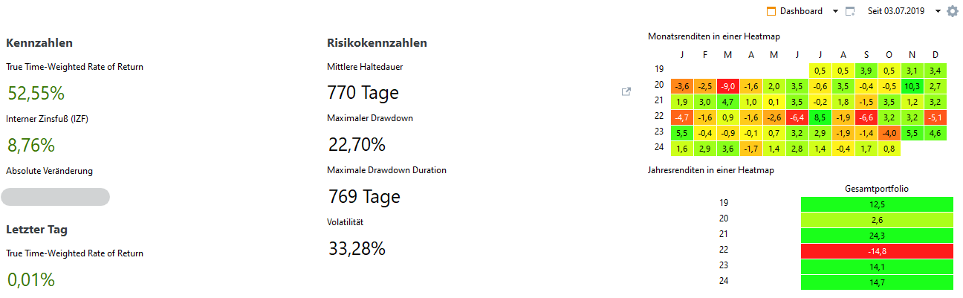The image size is (963, 298).
Task: Expand the Dashboard dropdown arrow
Action: (x=835, y=11)
